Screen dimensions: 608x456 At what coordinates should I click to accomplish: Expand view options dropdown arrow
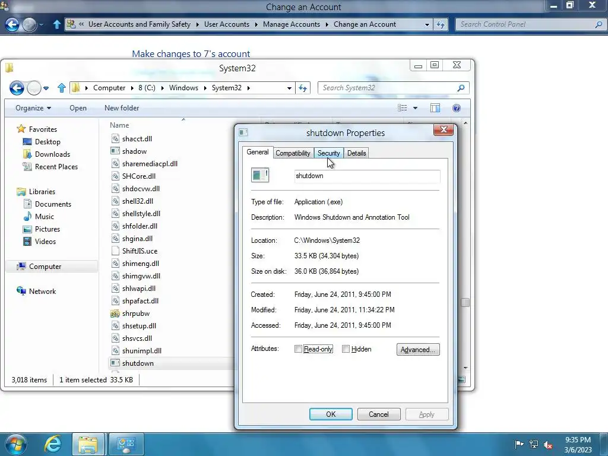pyautogui.click(x=415, y=108)
